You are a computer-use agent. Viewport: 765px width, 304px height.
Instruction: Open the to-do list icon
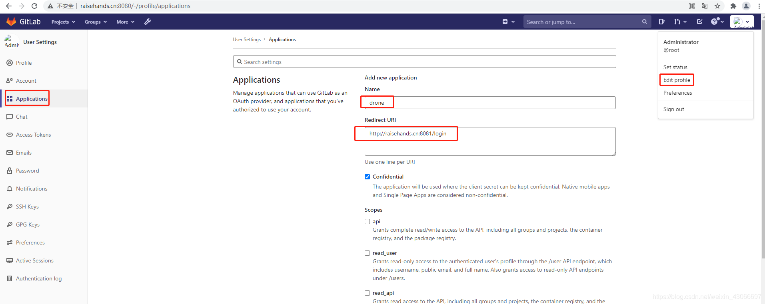699,22
